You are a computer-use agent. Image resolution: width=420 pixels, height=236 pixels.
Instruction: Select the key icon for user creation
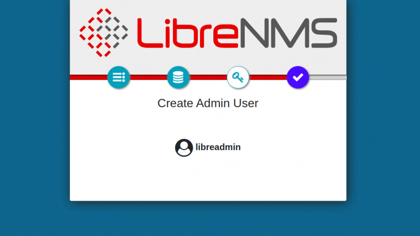click(238, 77)
